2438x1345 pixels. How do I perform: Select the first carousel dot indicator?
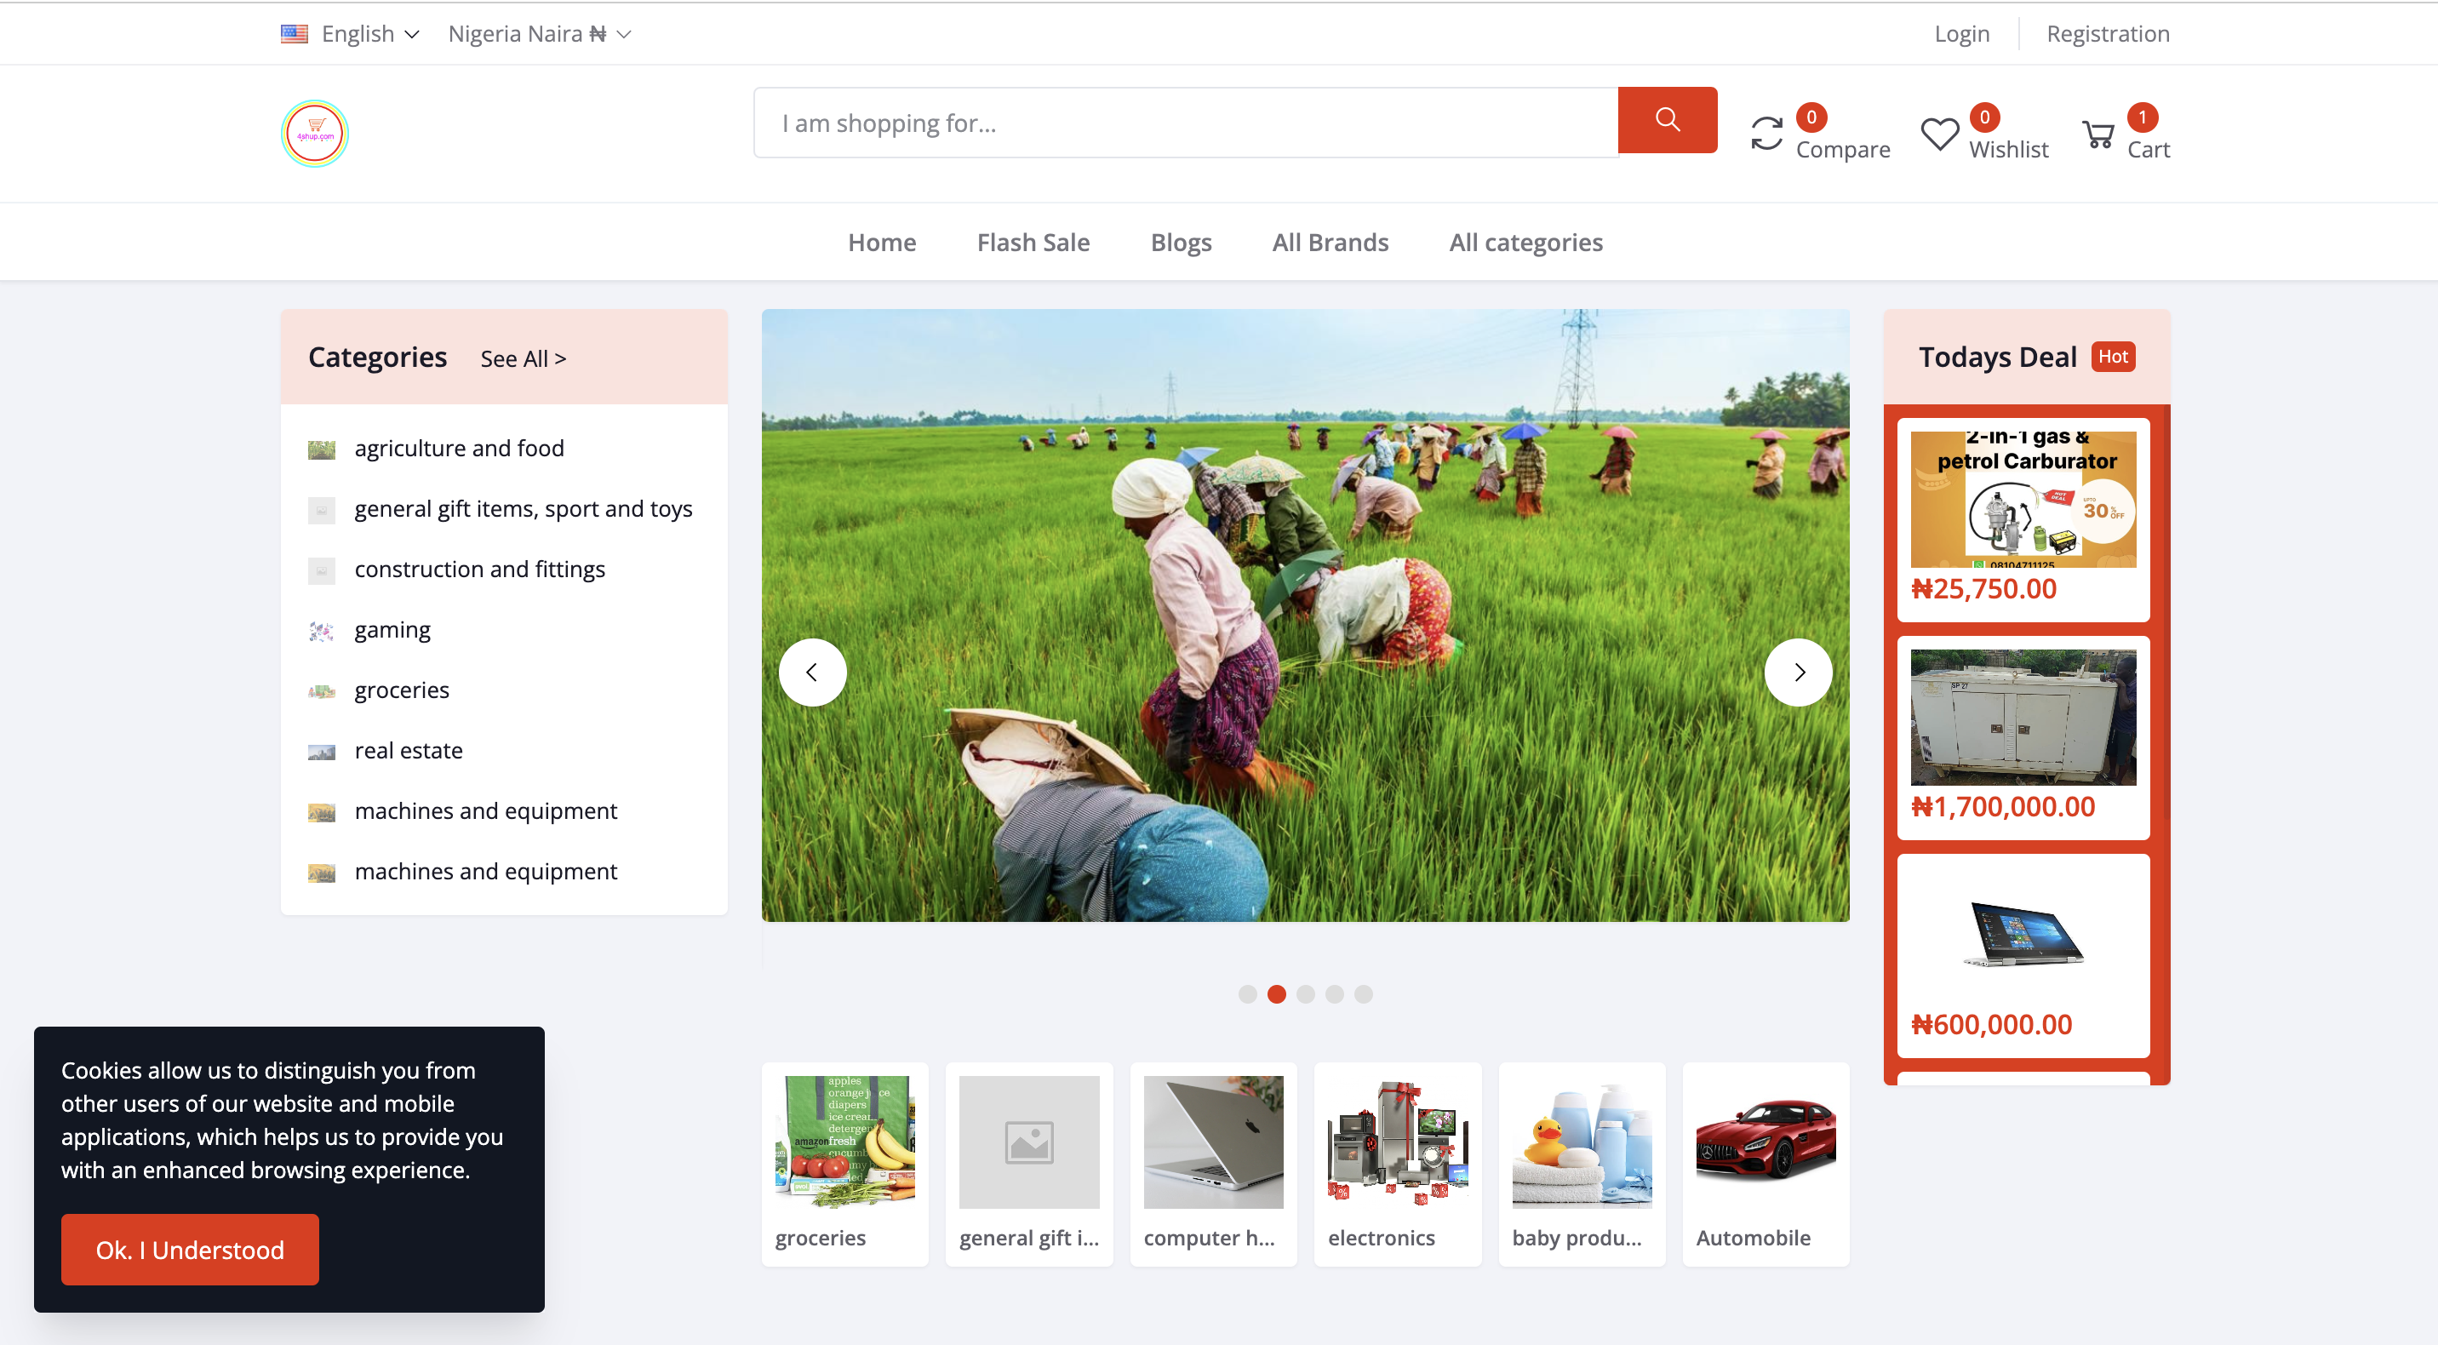click(1247, 993)
